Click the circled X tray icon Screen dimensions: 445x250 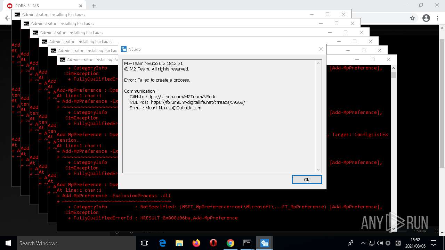click(388, 243)
